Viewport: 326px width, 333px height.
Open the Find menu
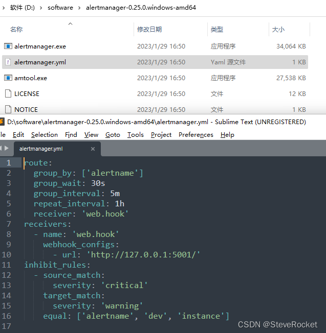[x=71, y=135]
